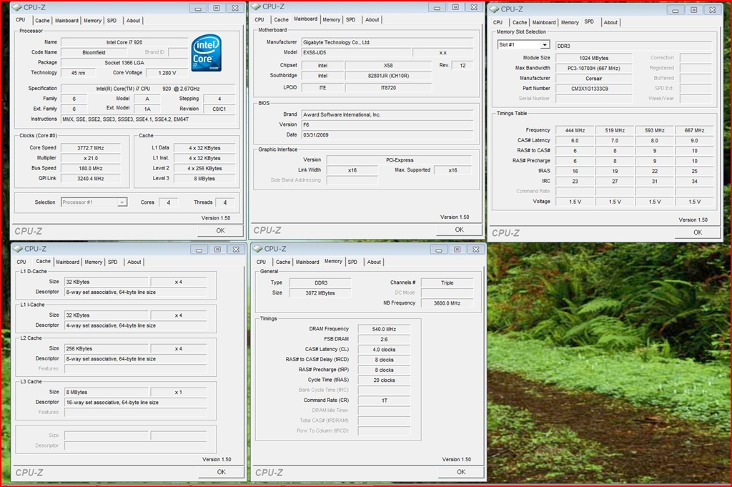This screenshot has height=487, width=732.
Task: Select Mainboard tab in the Cache window
Action: (x=67, y=262)
